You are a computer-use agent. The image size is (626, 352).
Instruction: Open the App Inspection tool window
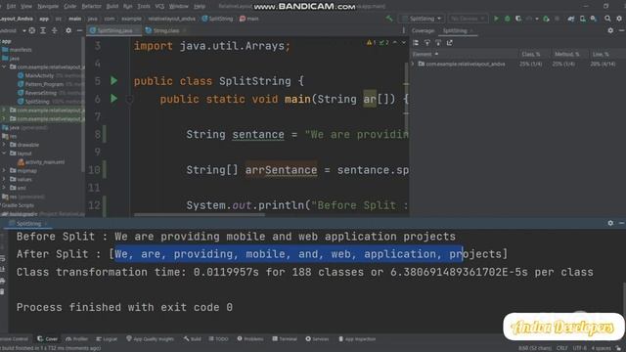click(357, 339)
